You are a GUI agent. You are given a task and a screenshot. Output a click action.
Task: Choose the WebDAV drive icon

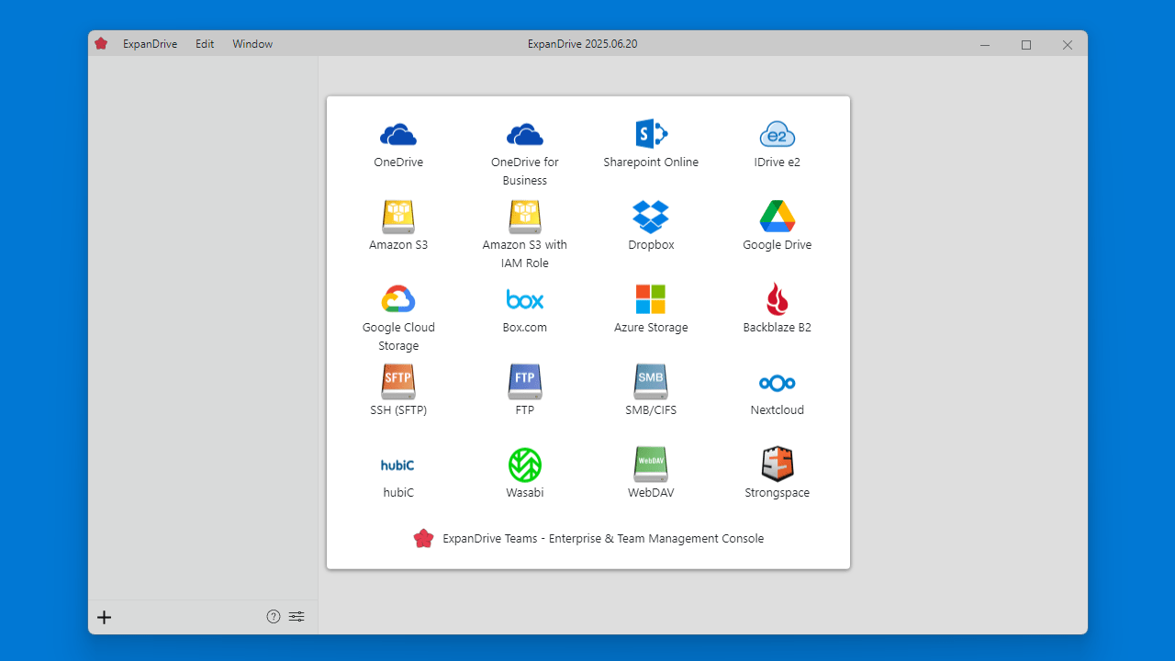click(651, 465)
